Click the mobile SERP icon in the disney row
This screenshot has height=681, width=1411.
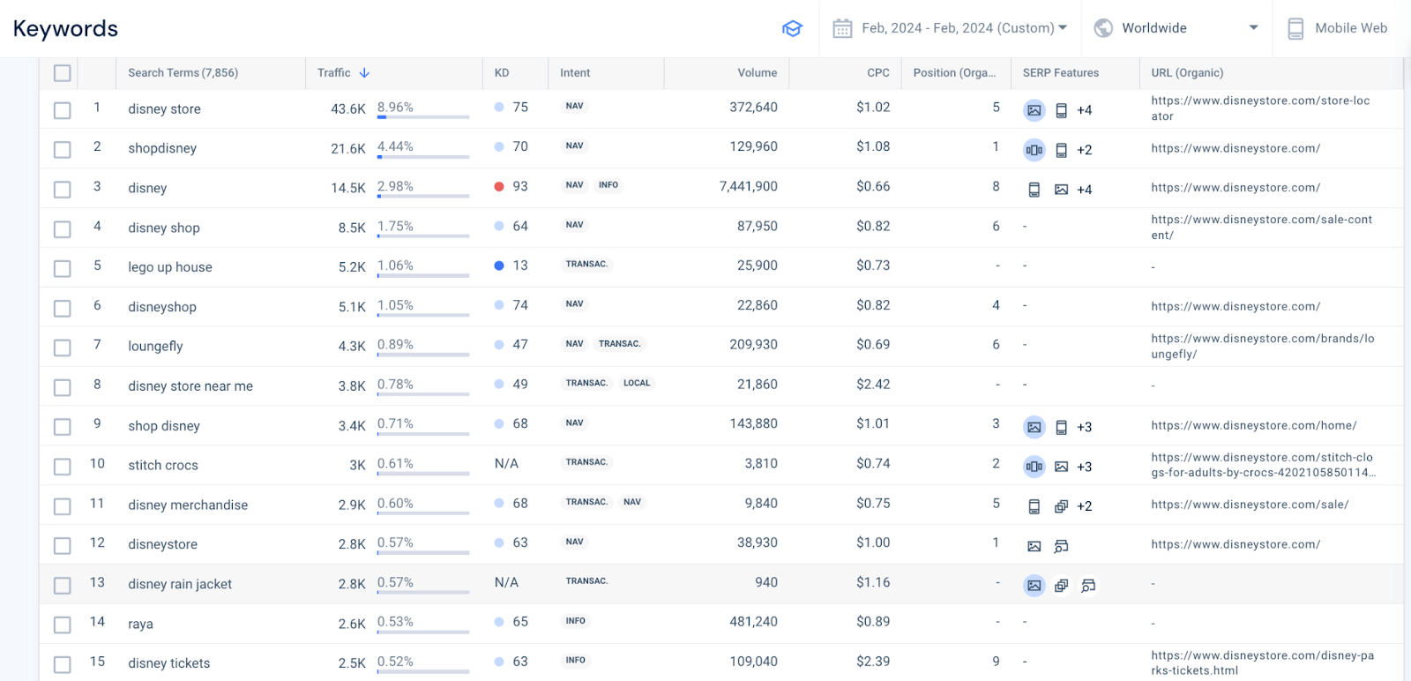pos(1034,190)
